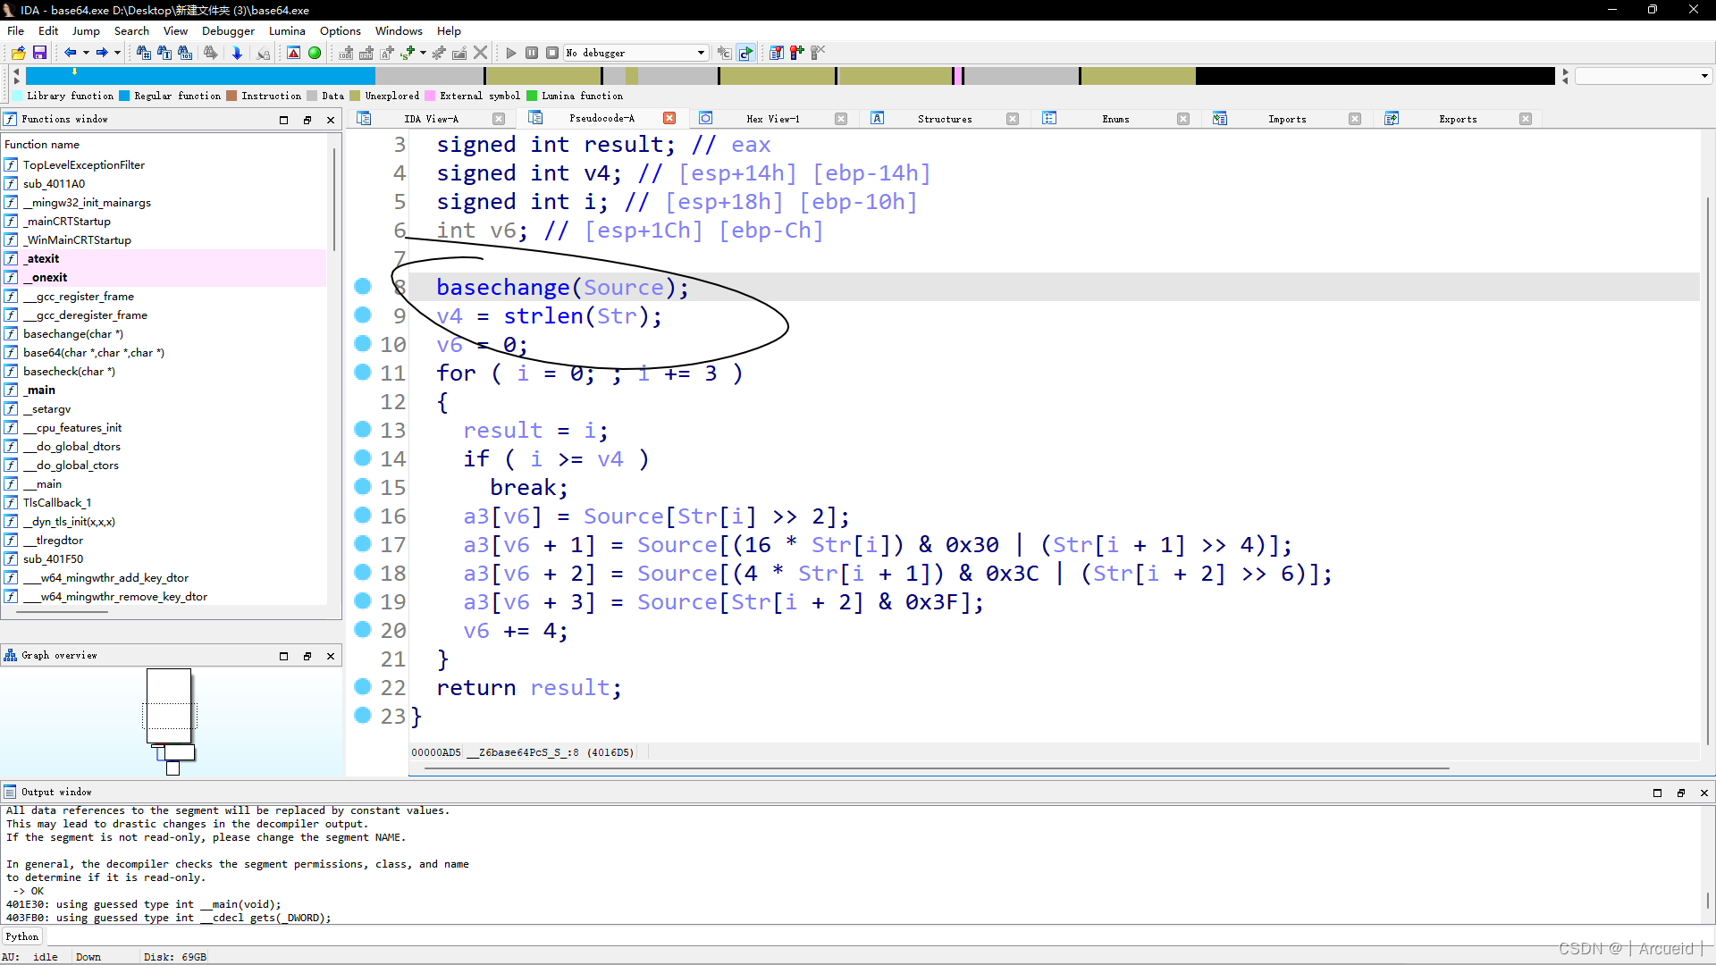Save the database with the floppy icon
This screenshot has height=965, width=1716.
point(39,53)
